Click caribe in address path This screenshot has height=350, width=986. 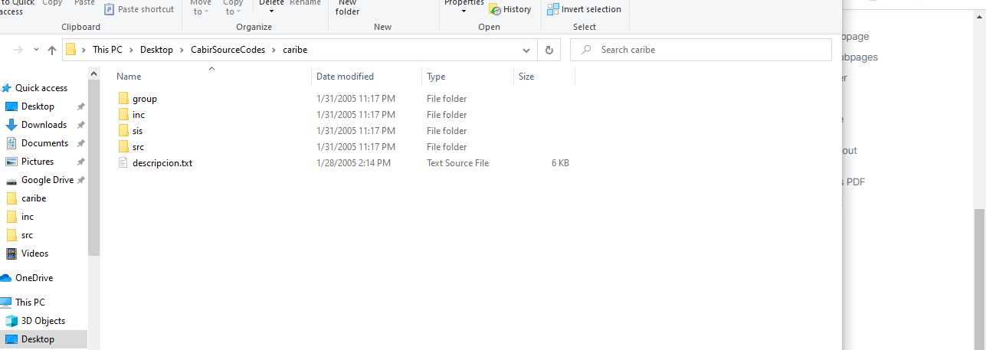point(295,50)
